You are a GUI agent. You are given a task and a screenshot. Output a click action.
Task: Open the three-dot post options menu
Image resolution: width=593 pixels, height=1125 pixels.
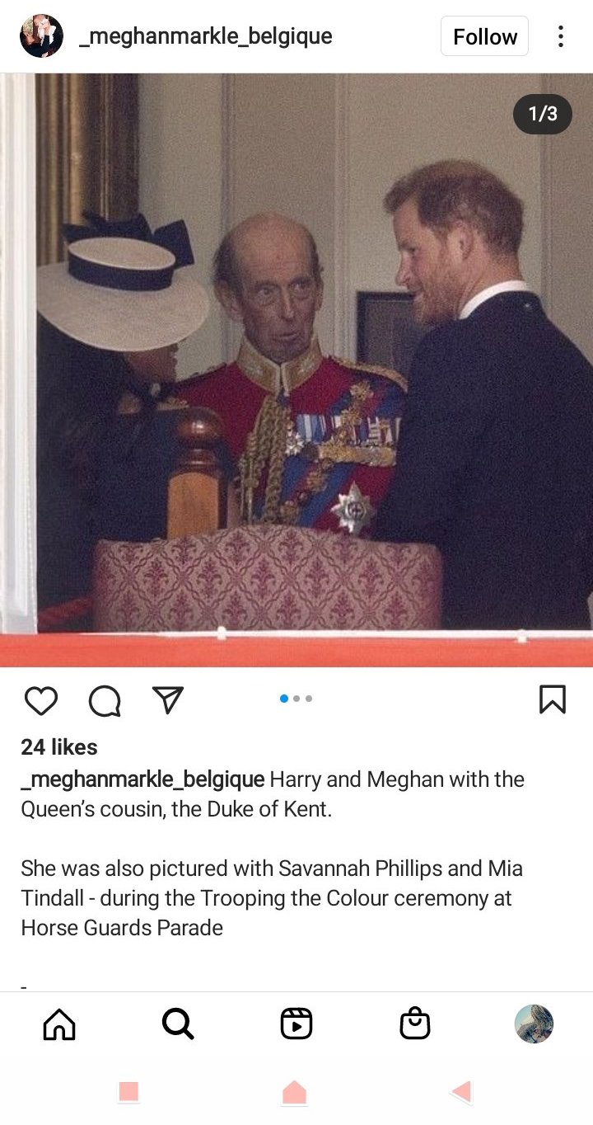point(561,36)
